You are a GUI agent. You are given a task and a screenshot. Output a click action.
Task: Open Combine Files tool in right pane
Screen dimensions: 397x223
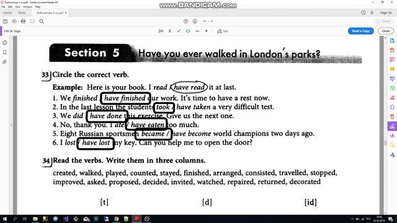(392, 79)
